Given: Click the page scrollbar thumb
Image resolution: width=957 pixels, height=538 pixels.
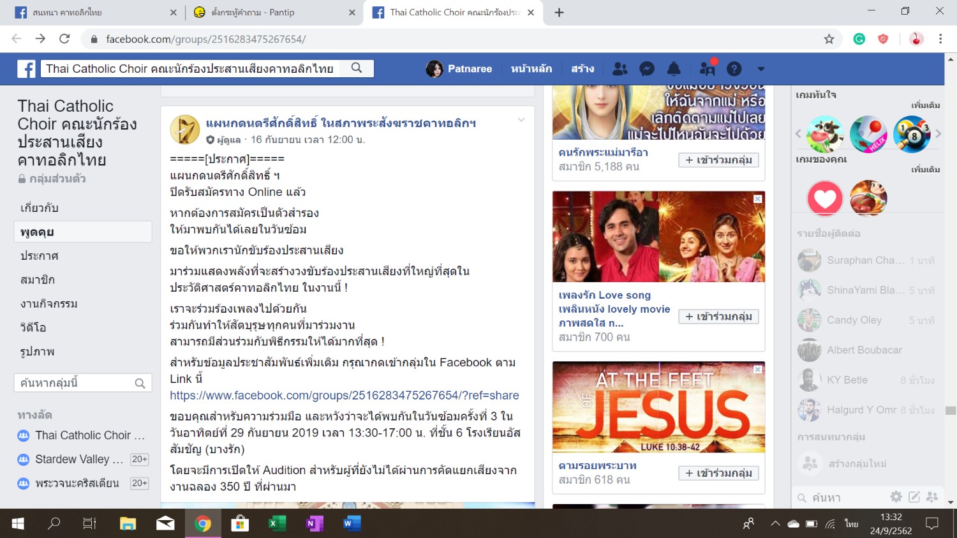Looking at the screenshot, I should coord(951,410).
